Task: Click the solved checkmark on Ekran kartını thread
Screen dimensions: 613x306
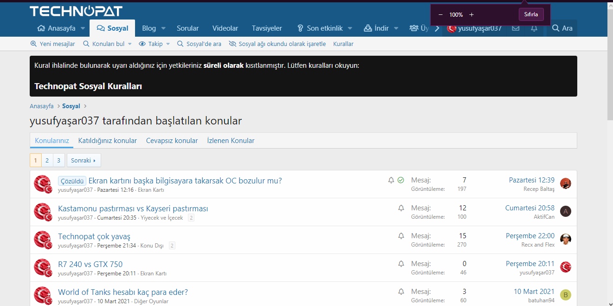Action: point(401,180)
